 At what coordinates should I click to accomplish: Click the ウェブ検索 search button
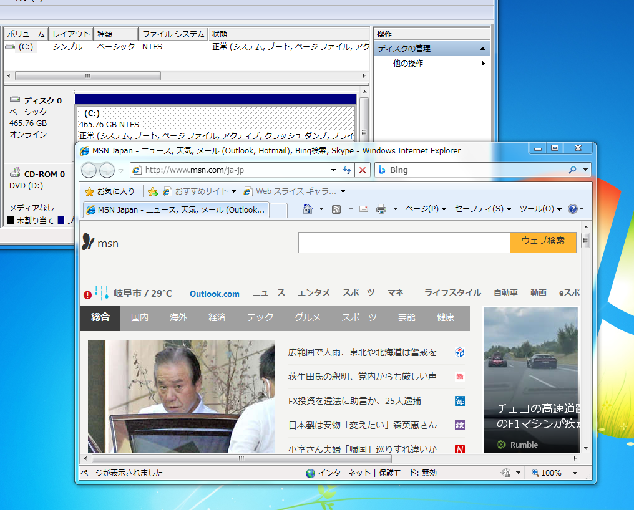click(543, 243)
